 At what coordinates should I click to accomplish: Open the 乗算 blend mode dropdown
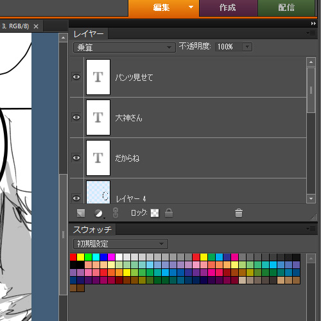[125, 48]
